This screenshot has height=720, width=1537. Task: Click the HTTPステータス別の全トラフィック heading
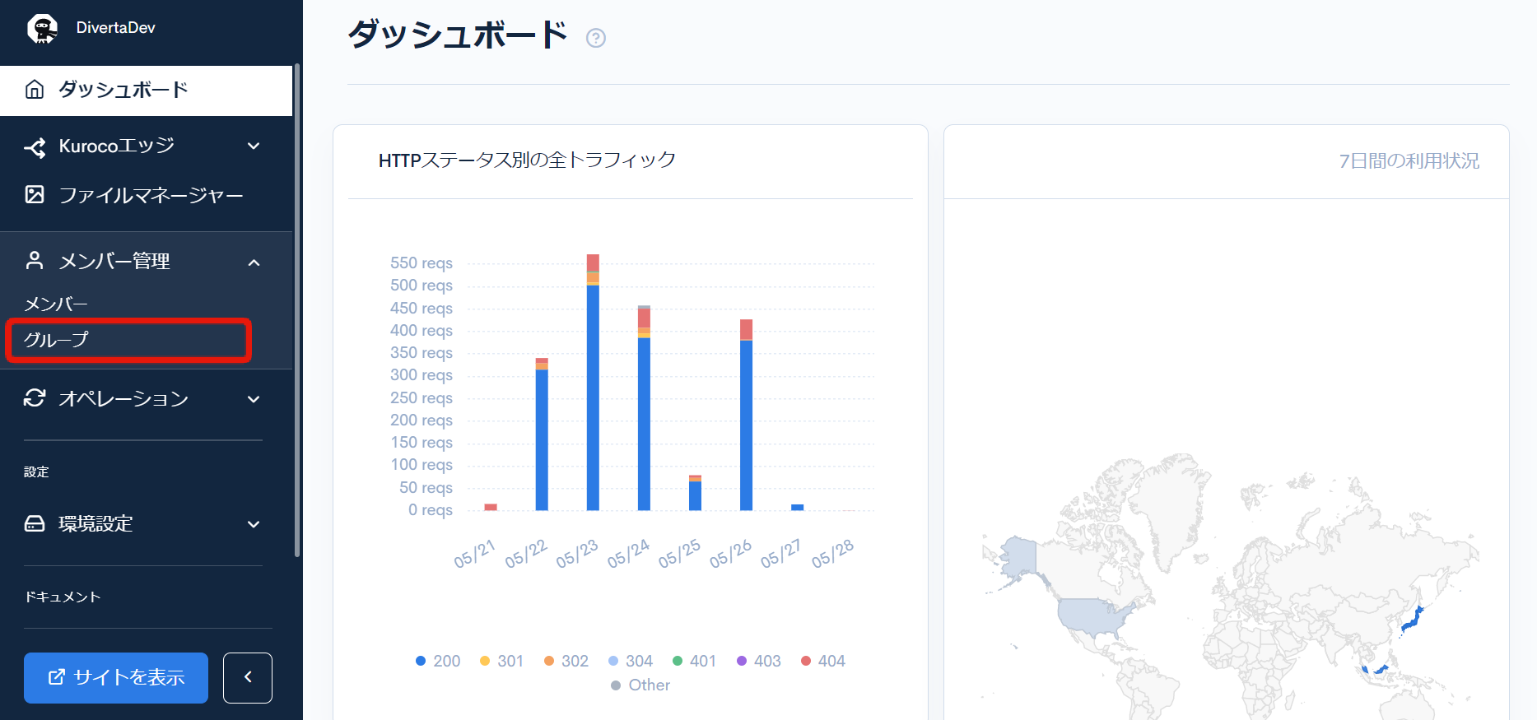point(527,160)
